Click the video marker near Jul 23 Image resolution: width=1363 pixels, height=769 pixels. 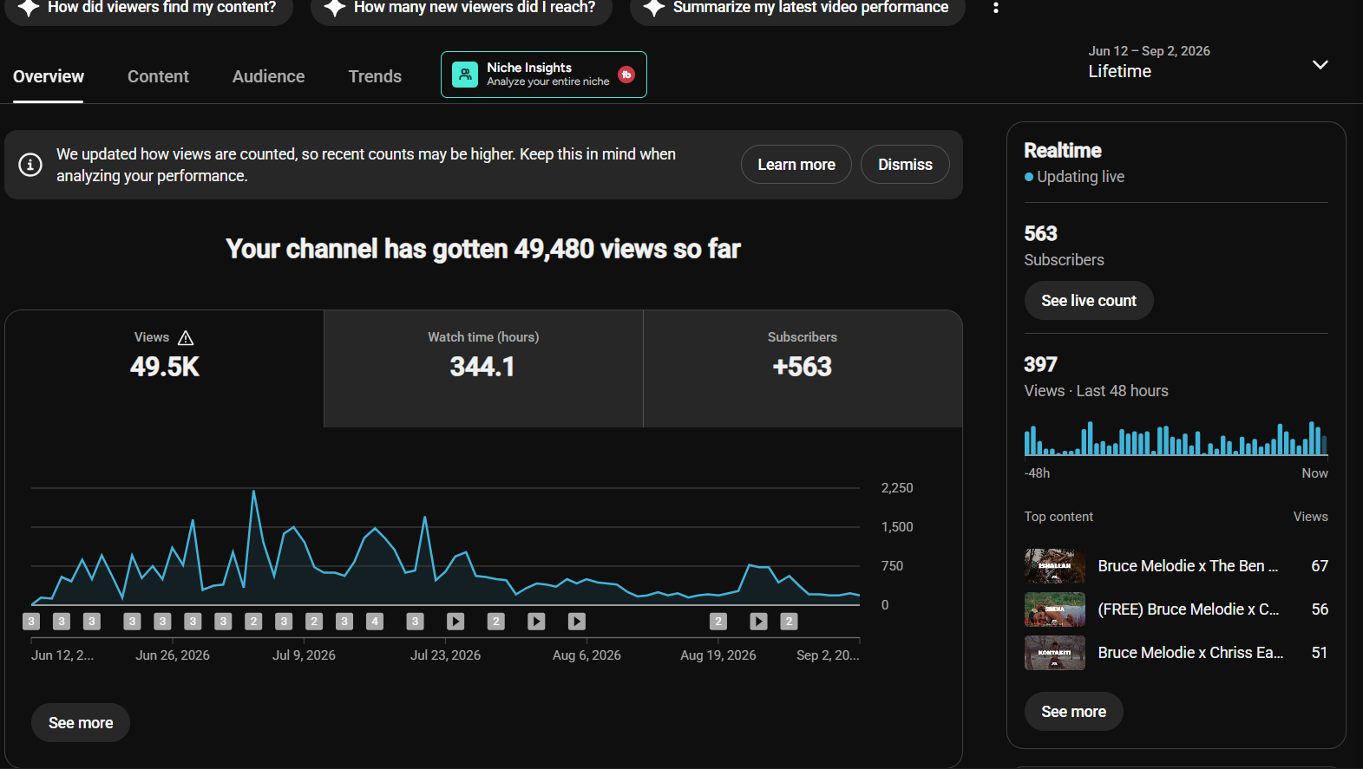(x=455, y=622)
